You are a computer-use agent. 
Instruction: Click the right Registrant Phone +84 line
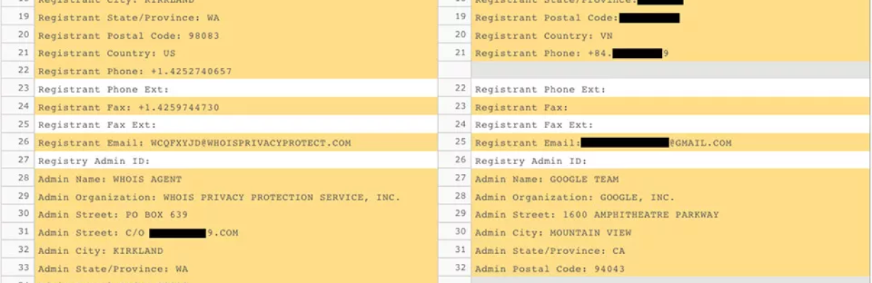[671, 53]
